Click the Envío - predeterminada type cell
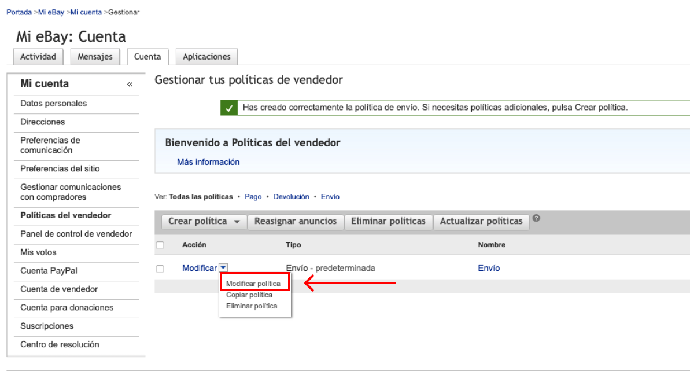 [330, 268]
